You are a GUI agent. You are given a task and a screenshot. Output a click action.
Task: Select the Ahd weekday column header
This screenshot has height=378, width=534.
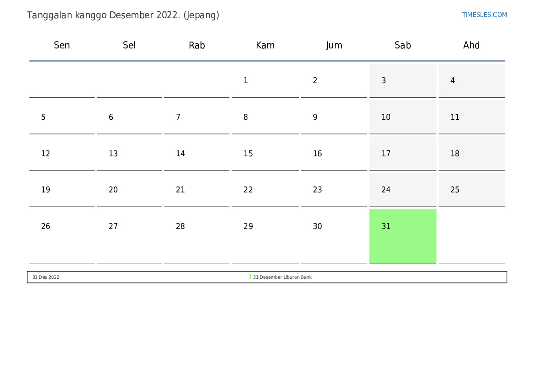pyautogui.click(x=471, y=45)
